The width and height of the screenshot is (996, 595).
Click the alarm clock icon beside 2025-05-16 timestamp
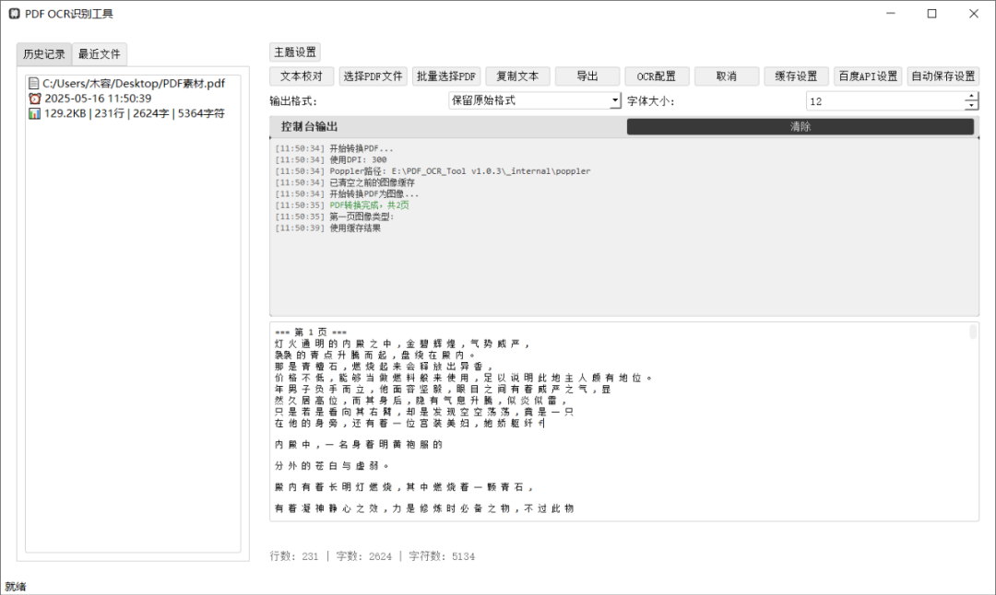click(x=34, y=99)
